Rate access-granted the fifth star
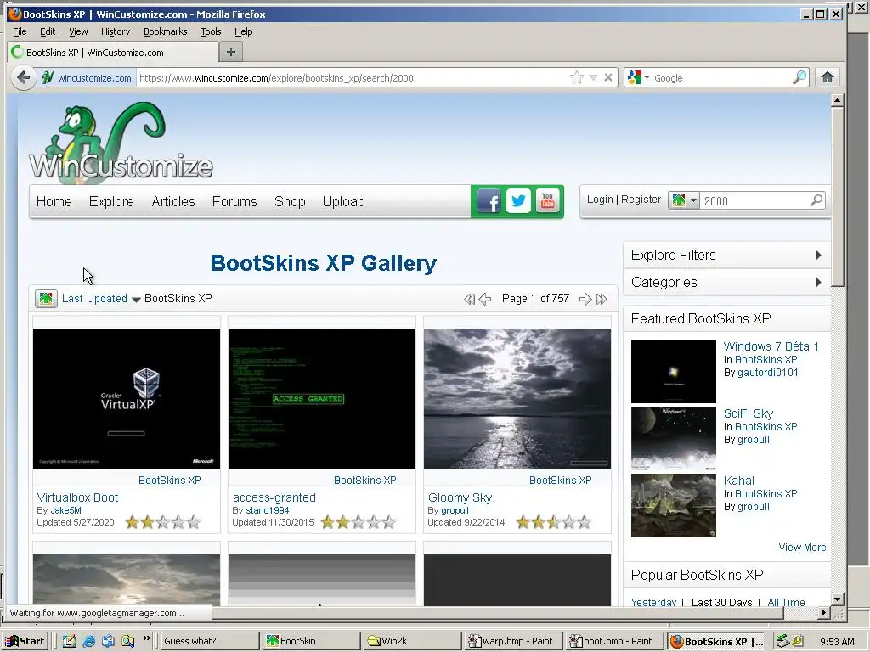870x652 pixels. click(389, 522)
